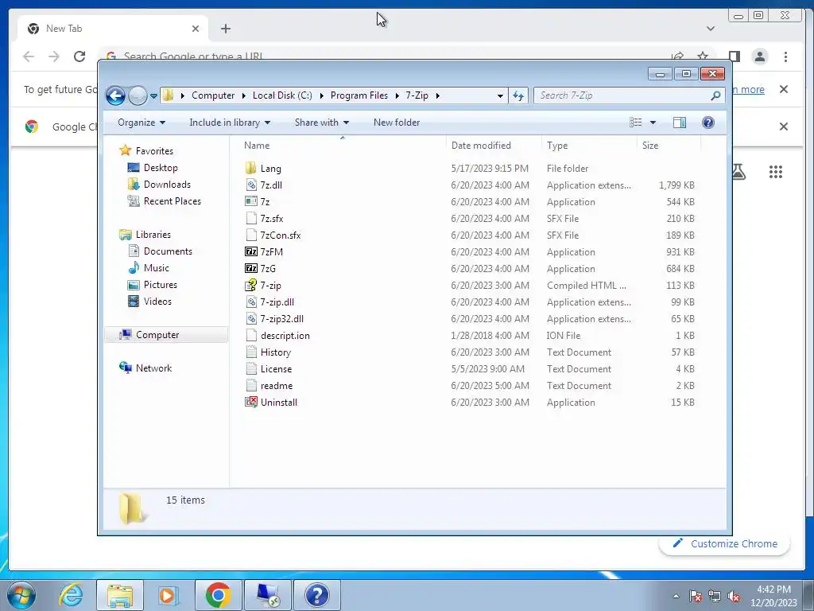
Task: Click the Windows Media Player taskbar icon
Action: click(x=168, y=595)
